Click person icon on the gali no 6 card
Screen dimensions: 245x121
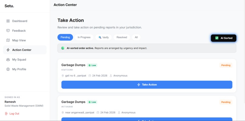[x=111, y=76]
